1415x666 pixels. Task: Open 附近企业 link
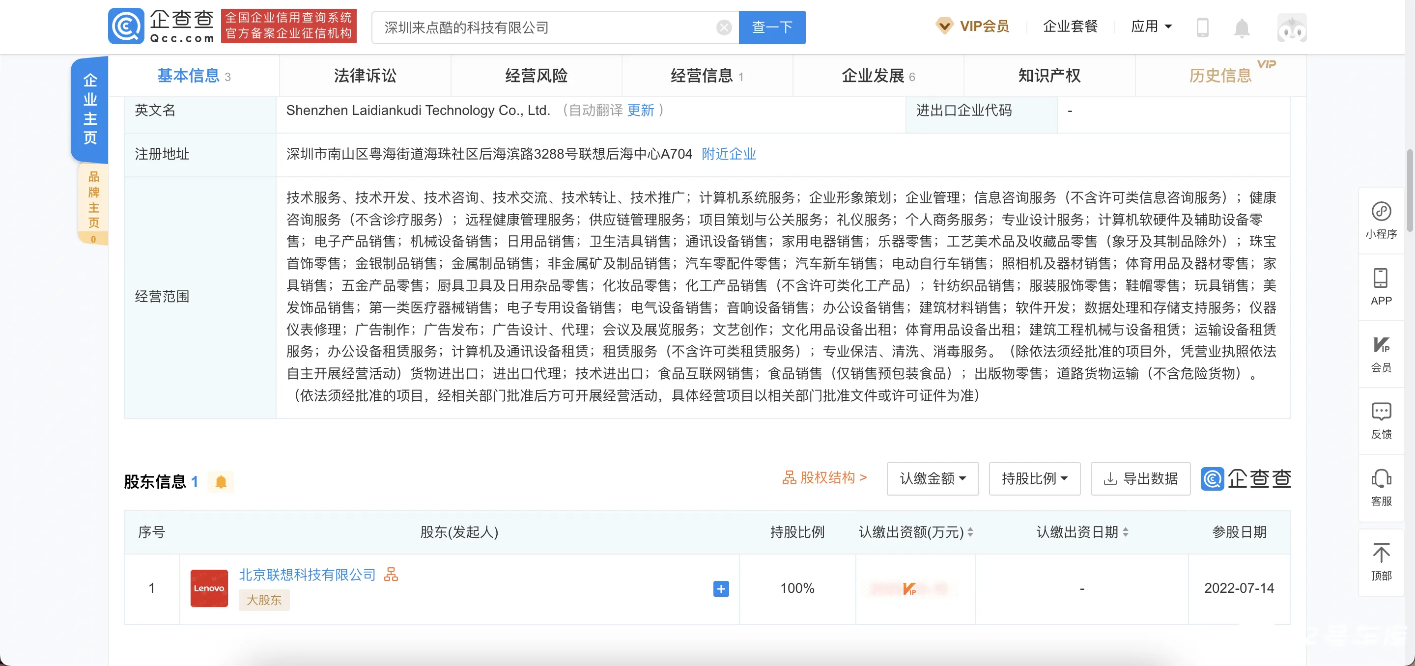[728, 154]
